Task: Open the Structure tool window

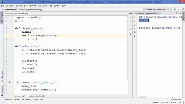Action: (x=2, y=90)
